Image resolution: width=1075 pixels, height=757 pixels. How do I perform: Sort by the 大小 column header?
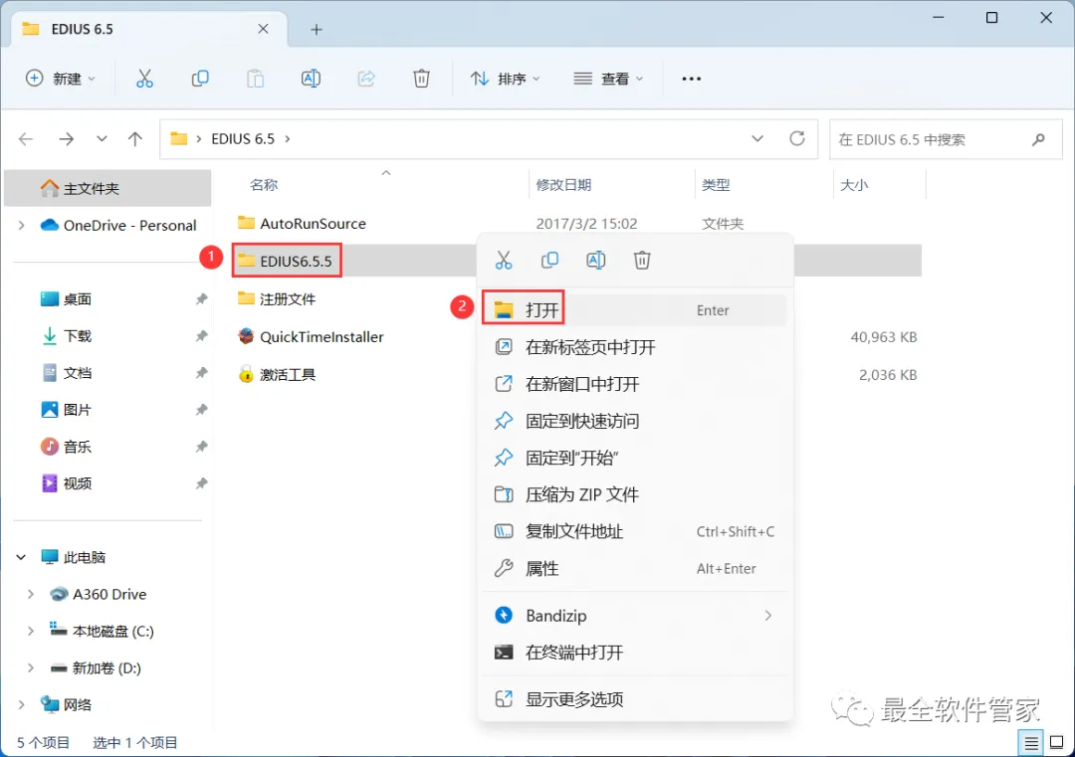854,185
